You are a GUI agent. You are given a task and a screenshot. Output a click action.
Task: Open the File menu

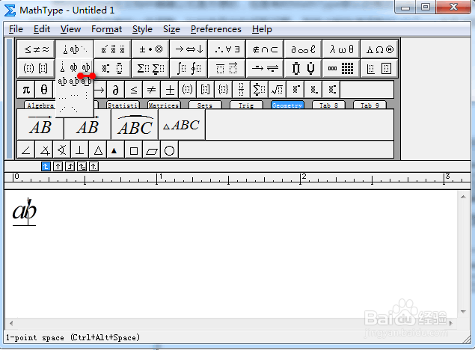coord(16,29)
